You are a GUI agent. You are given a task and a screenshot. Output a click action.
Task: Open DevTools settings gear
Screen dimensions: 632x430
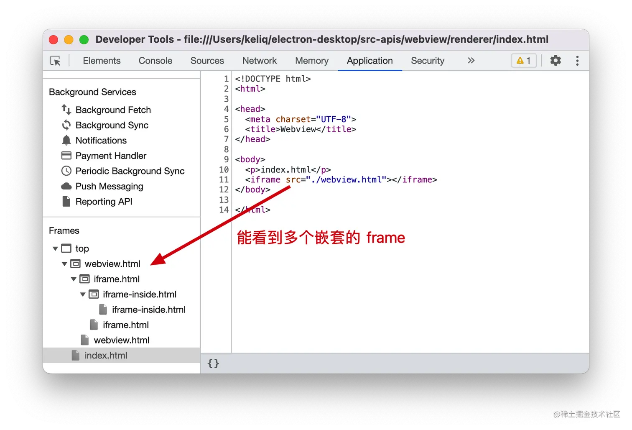click(x=556, y=61)
